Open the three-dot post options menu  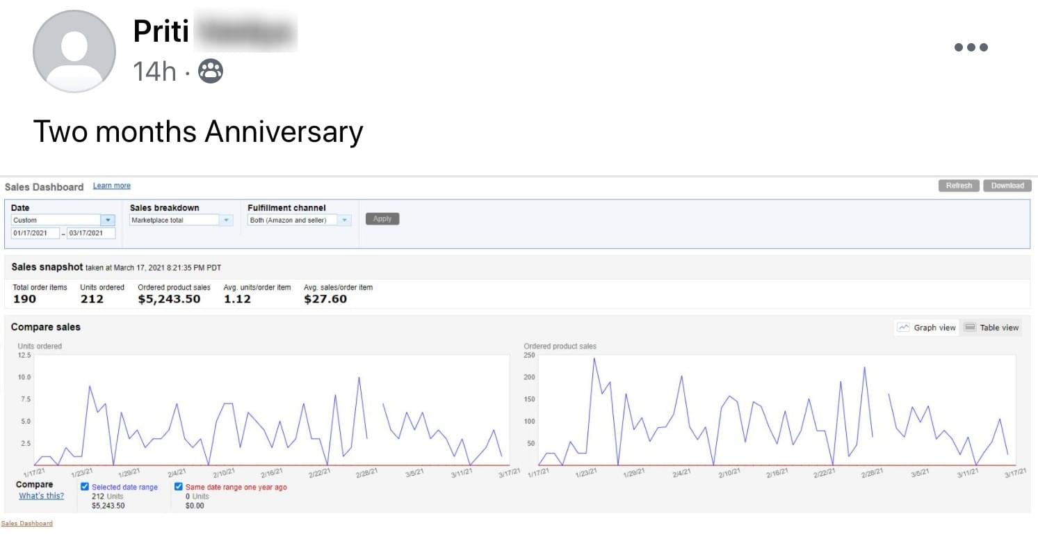point(971,47)
